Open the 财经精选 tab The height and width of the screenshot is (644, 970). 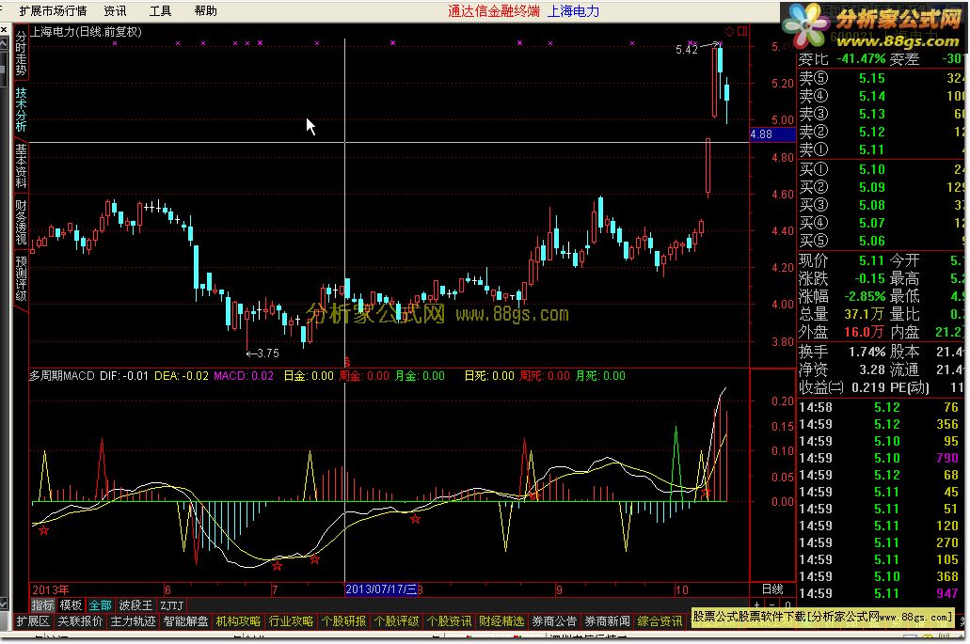pos(501,620)
